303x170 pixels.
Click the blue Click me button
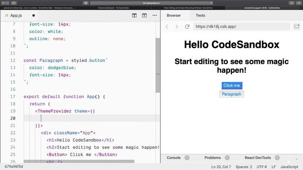(232, 85)
